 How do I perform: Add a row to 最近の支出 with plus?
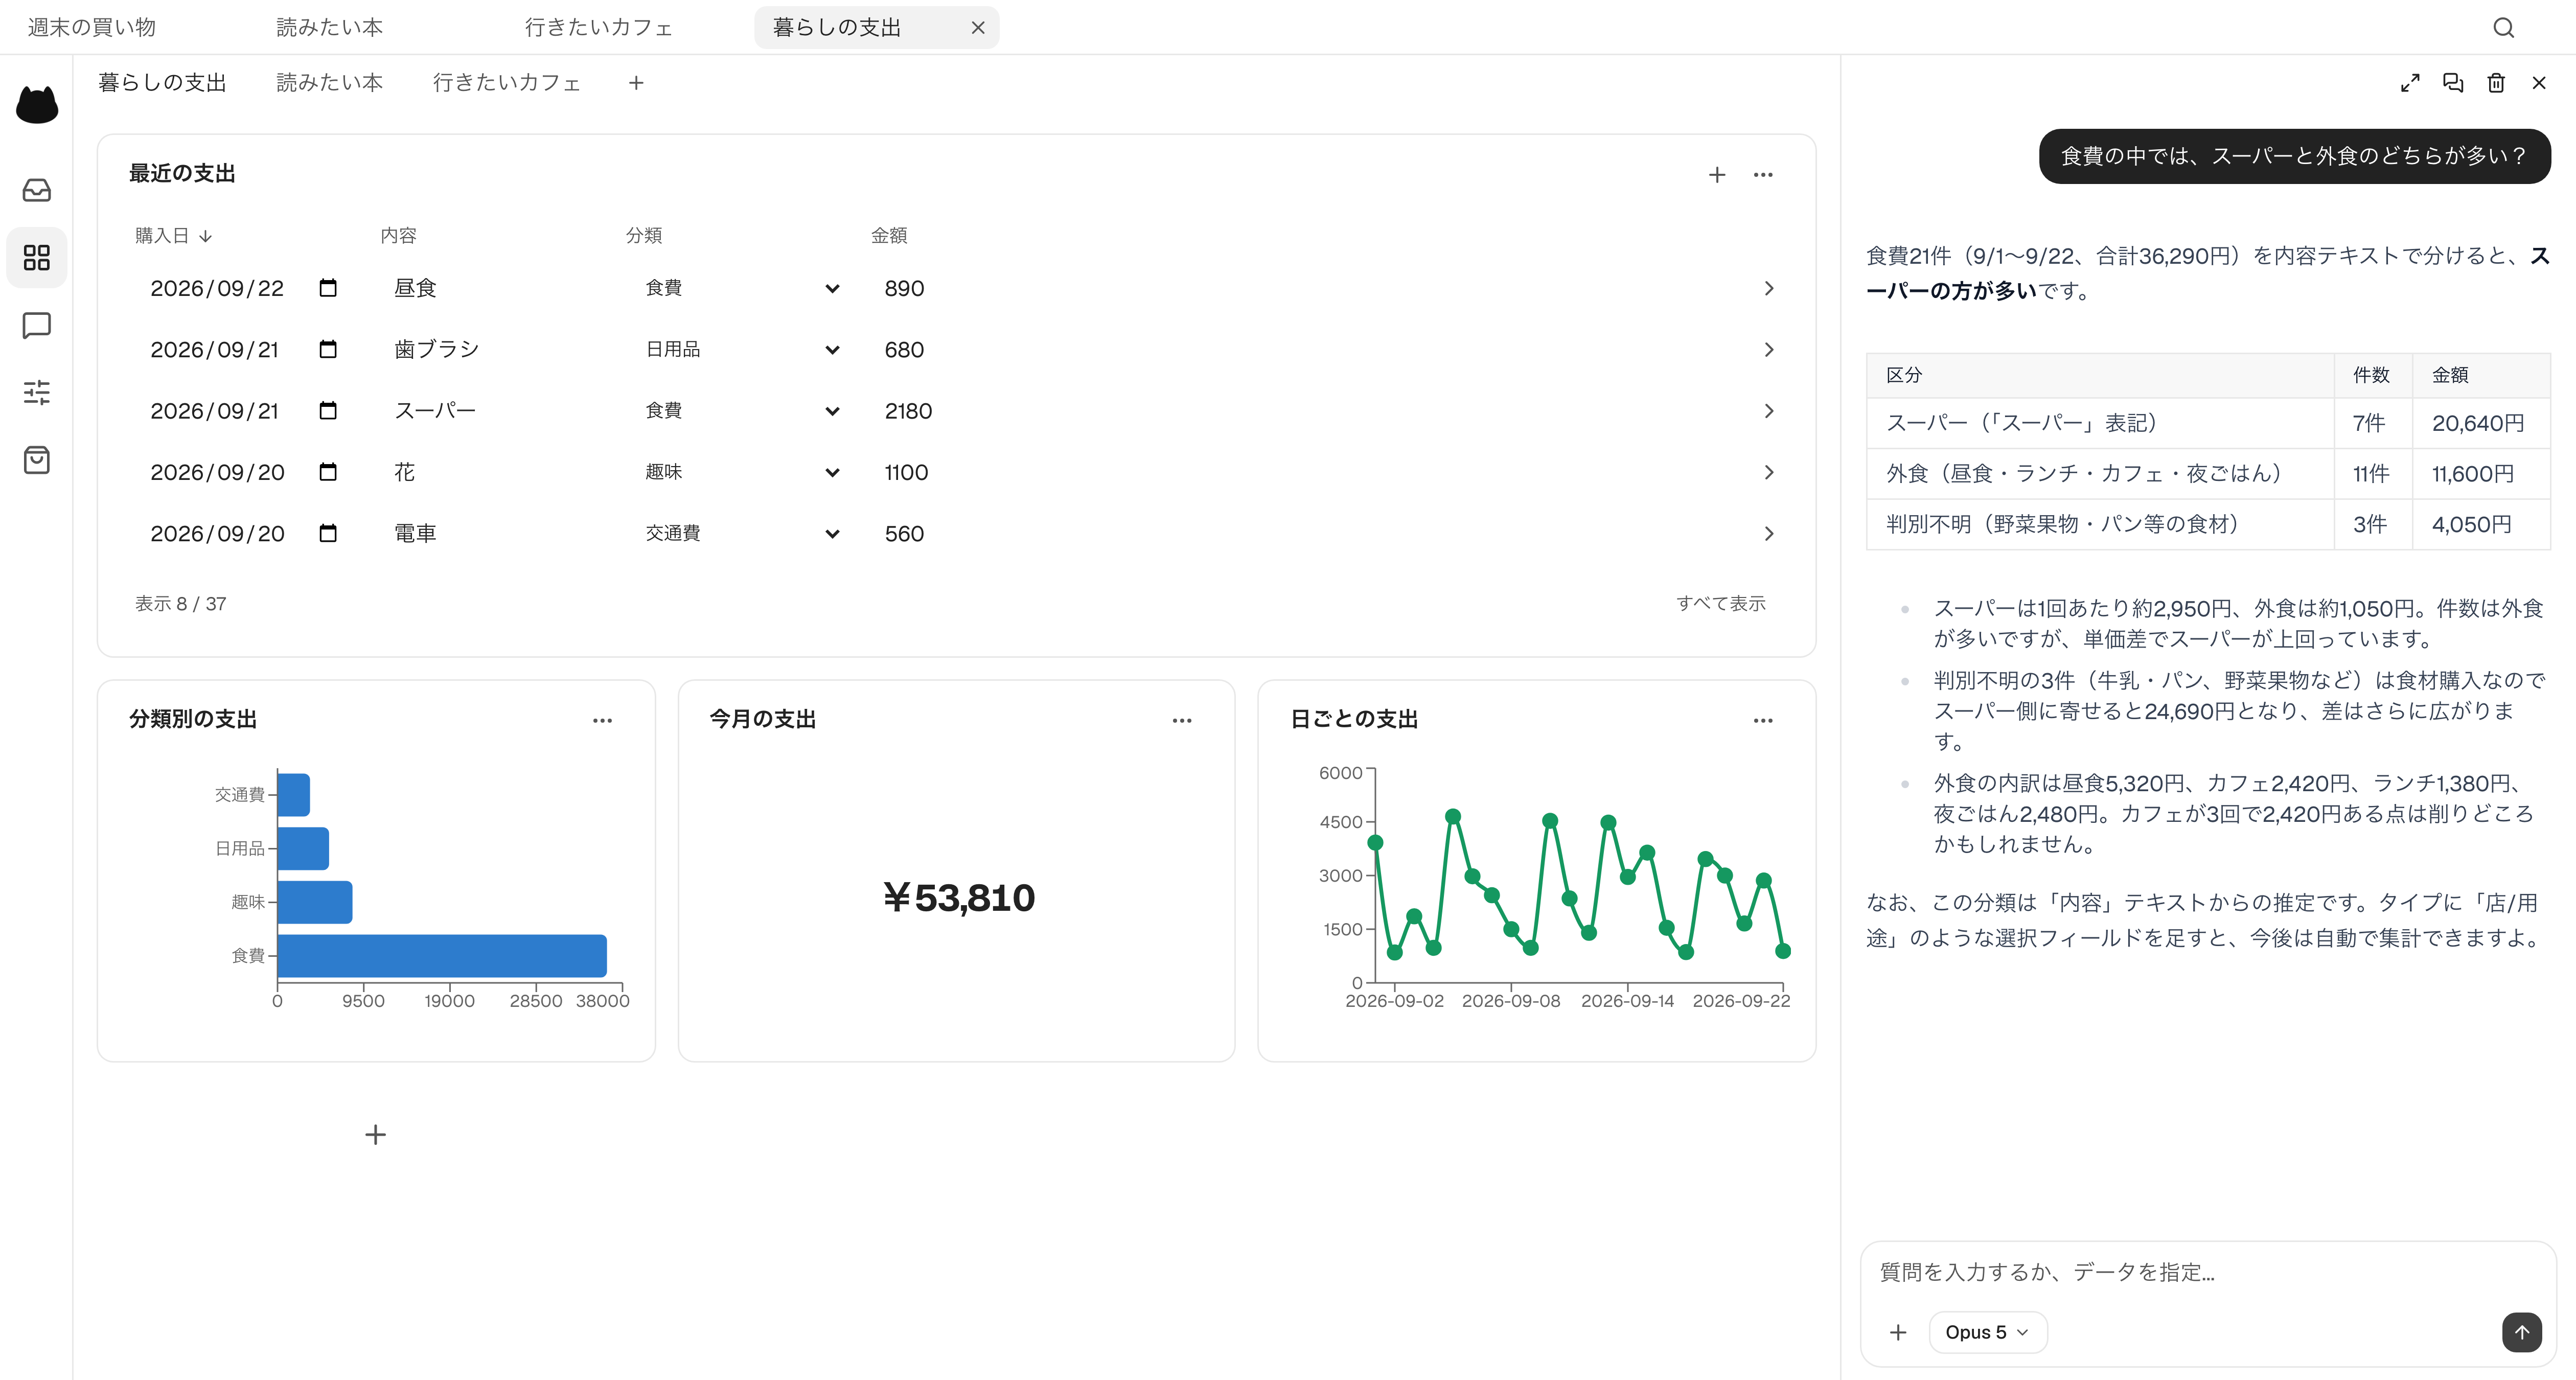click(x=1717, y=175)
